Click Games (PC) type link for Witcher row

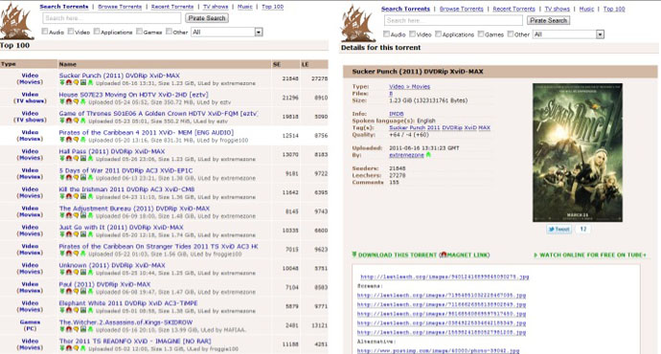30,325
